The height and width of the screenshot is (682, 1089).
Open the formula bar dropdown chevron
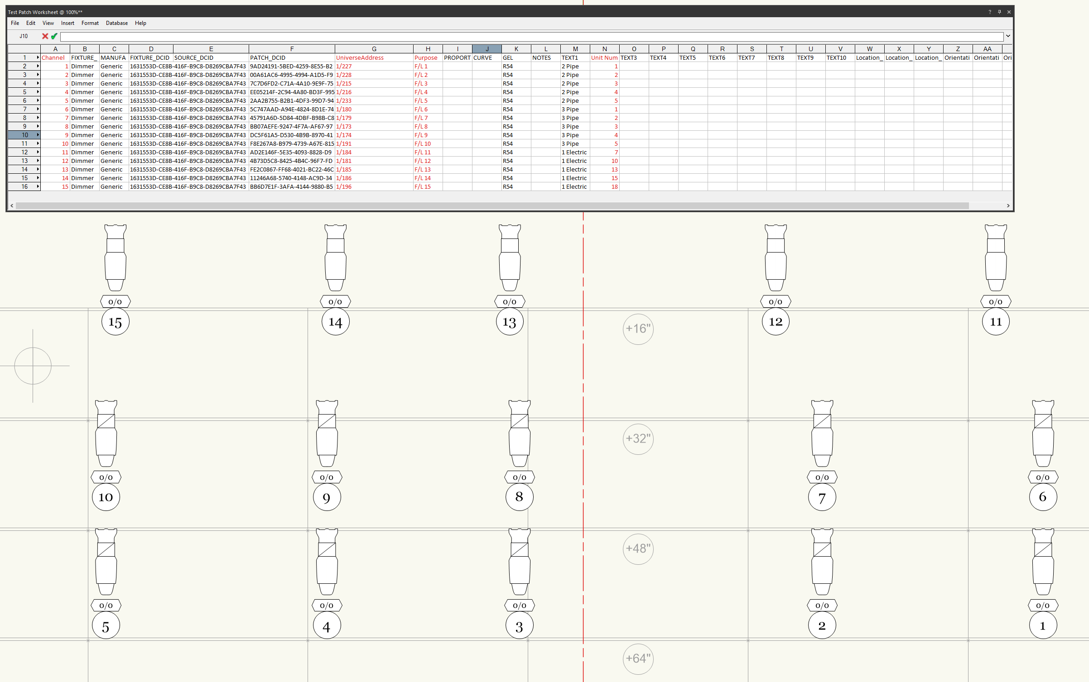coord(1007,36)
